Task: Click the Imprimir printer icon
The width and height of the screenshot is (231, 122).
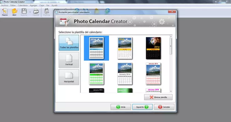Action: click(36, 12)
